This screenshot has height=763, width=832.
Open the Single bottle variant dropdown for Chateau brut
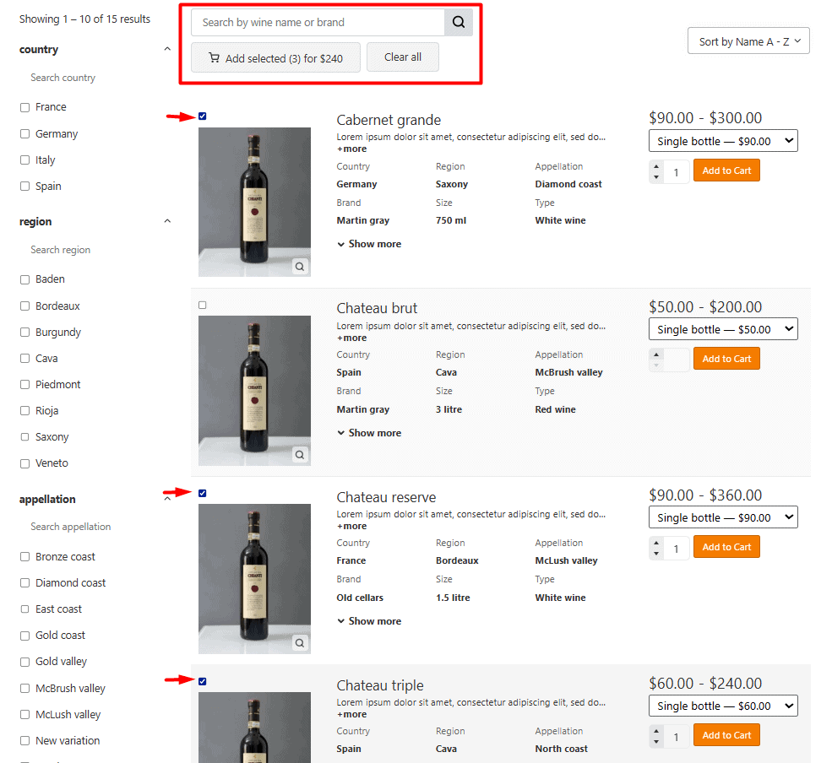[722, 328]
